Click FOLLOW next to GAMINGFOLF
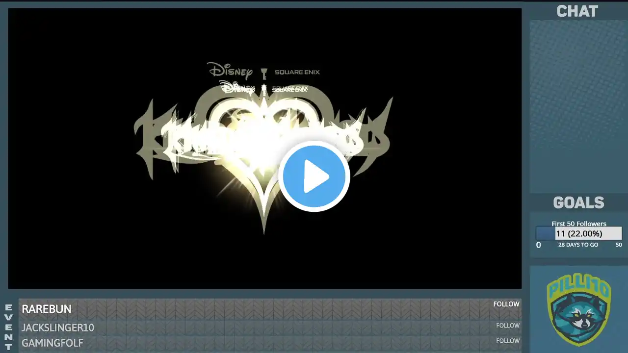Viewport: 628px width, 353px height. point(508,341)
